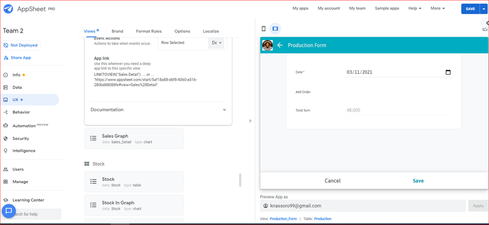This screenshot has height=225, width=489.
Task: Open the More dropdown menu
Action: click(x=438, y=8)
